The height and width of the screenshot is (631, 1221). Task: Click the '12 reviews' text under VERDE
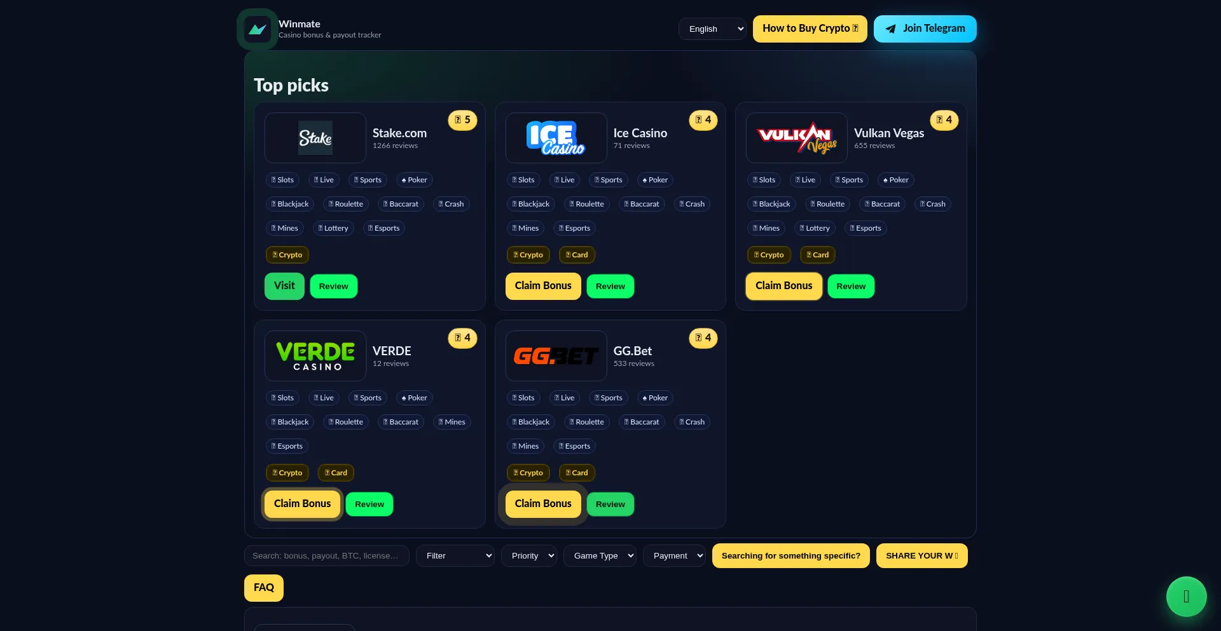tap(391, 364)
